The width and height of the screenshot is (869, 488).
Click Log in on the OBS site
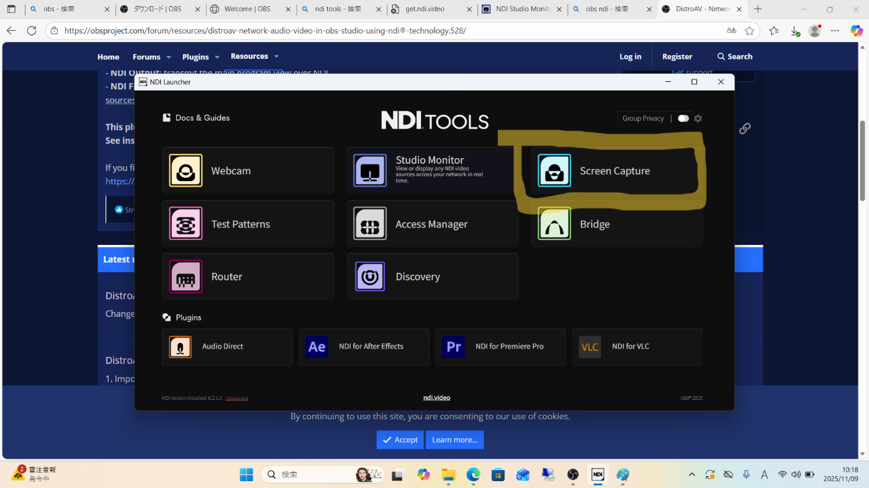click(630, 56)
